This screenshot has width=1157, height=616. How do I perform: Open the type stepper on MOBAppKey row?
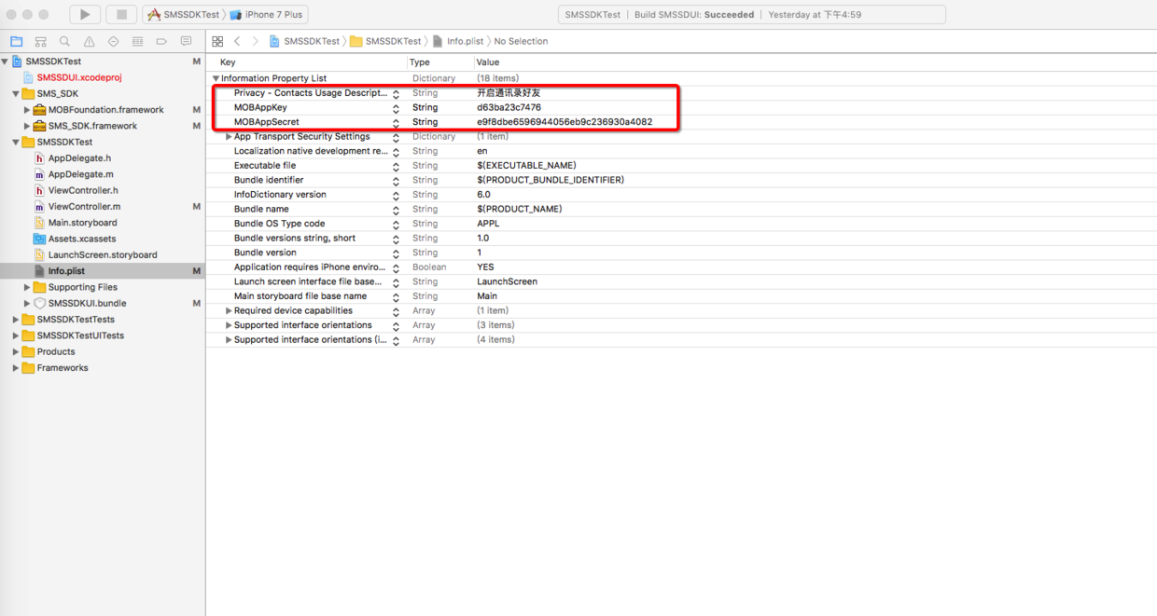[396, 108]
